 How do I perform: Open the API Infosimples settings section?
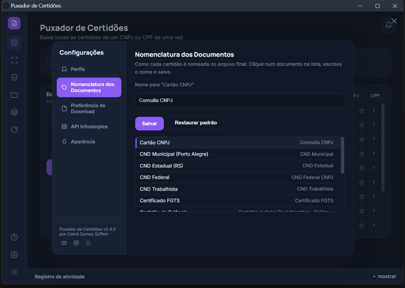click(x=89, y=126)
